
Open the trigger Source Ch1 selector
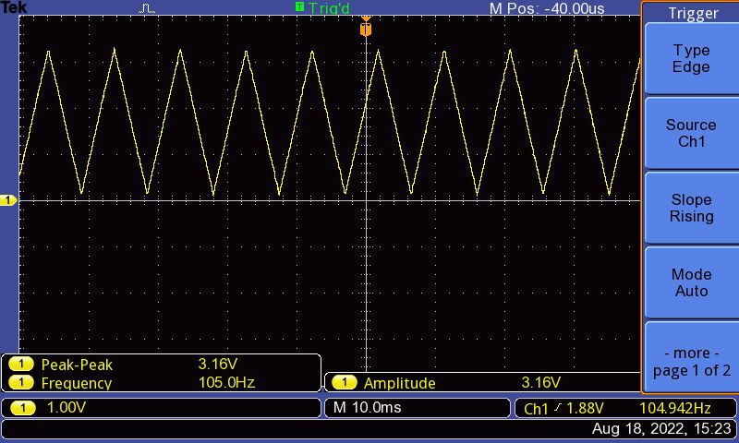coord(691,134)
